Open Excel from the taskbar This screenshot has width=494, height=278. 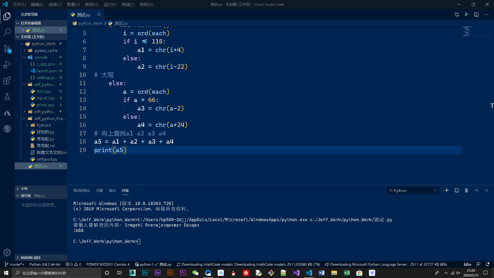click(x=347, y=273)
